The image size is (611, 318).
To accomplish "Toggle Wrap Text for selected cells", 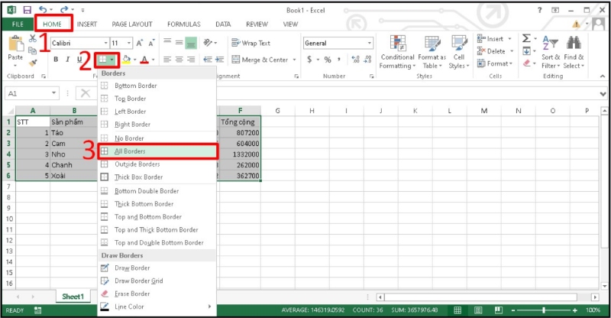I will [251, 43].
